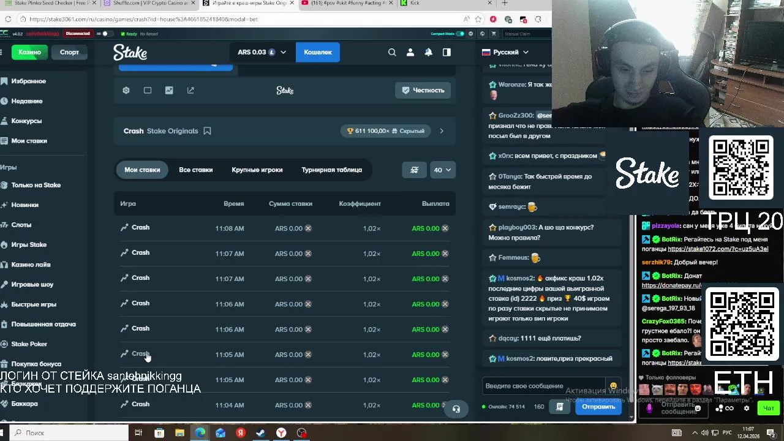The height and width of the screenshot is (441, 784).
Task: Click the green Казино button
Action: coord(29,52)
